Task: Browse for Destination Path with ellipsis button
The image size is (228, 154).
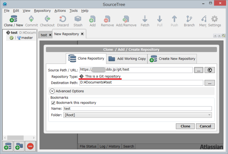Action: click(x=210, y=83)
